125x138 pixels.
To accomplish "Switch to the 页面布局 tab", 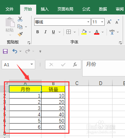I will click(65, 9).
